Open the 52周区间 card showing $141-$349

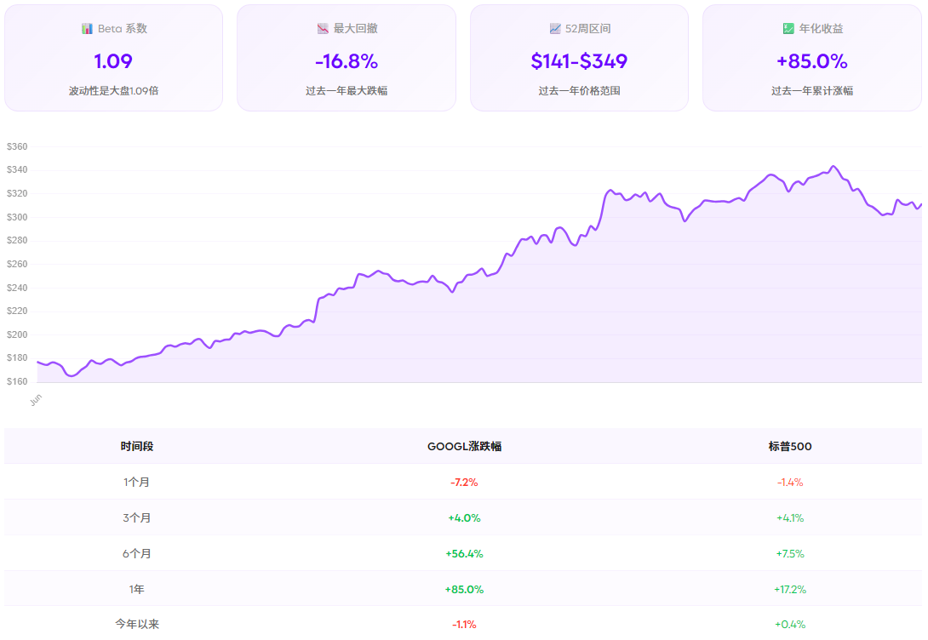coord(578,57)
